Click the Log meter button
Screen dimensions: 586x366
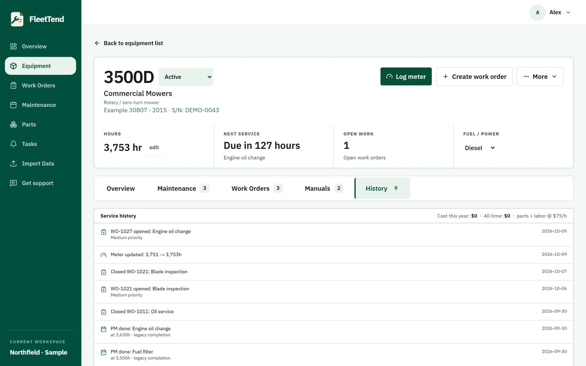(406, 77)
